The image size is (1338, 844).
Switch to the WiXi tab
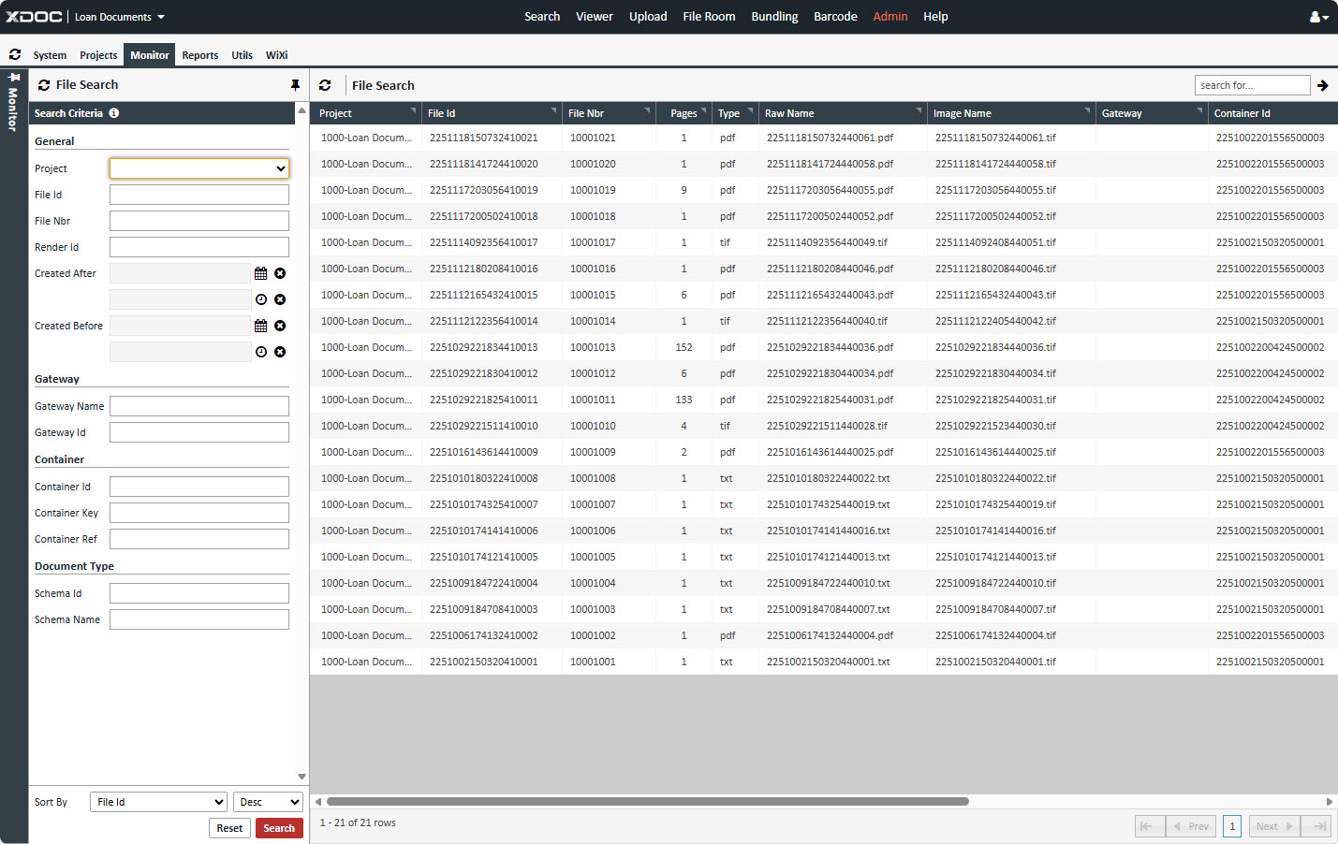coord(276,55)
